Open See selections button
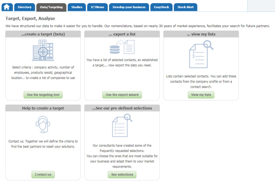The width and height of the screenshot is (275, 188). pyautogui.click(x=122, y=174)
